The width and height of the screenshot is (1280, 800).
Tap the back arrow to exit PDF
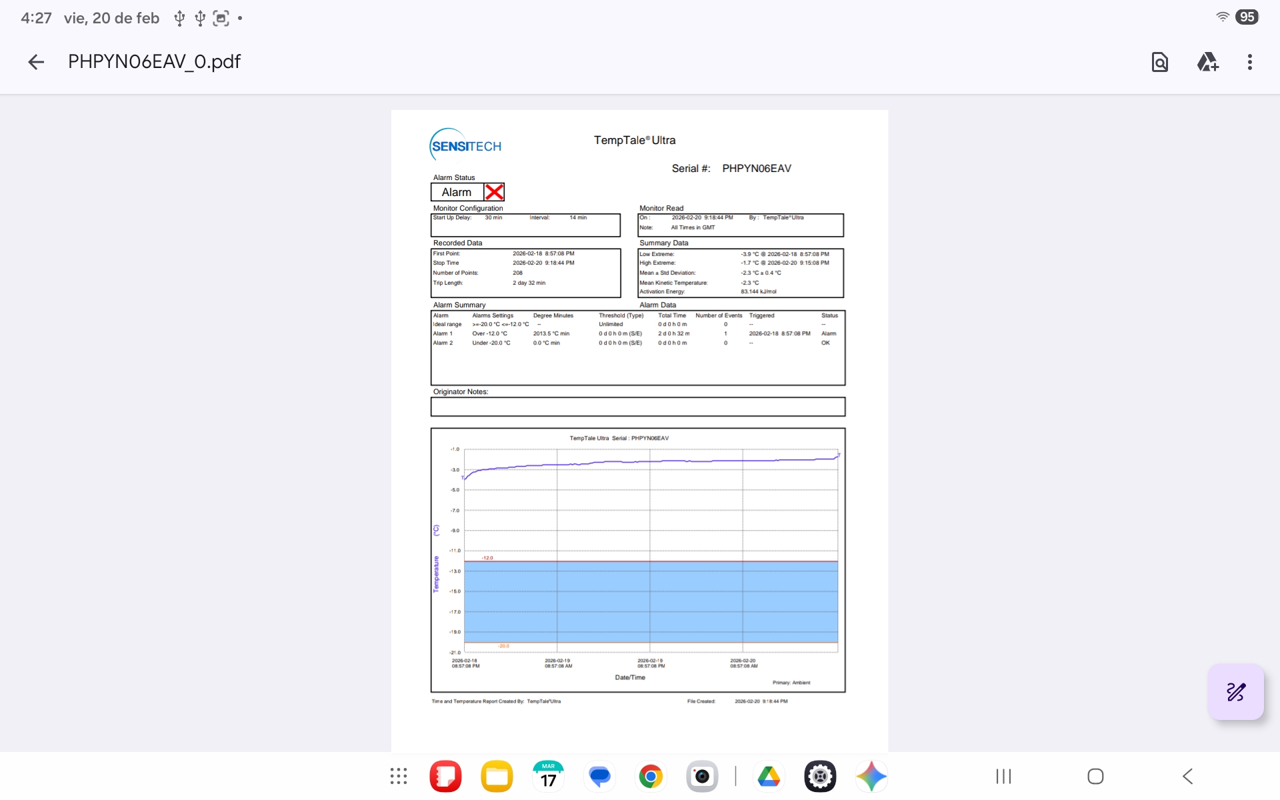coord(36,62)
